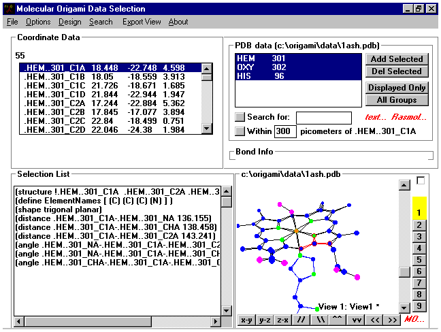Click the x-y plane view button
Viewport: 441px width, 332px height.
[246, 319]
